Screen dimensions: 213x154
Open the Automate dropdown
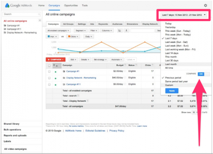point(116,59)
